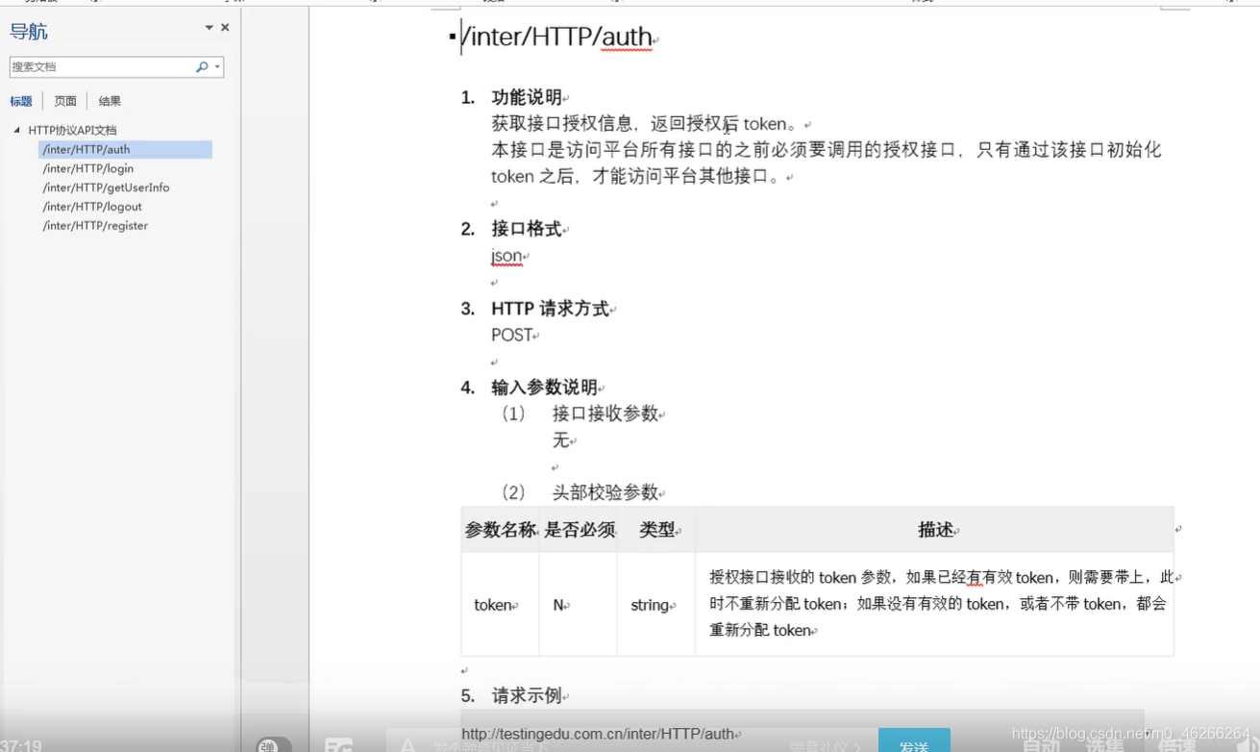1260x752 pixels.
Task: Click the 功能说明 section heading
Action: pyautogui.click(x=527, y=97)
